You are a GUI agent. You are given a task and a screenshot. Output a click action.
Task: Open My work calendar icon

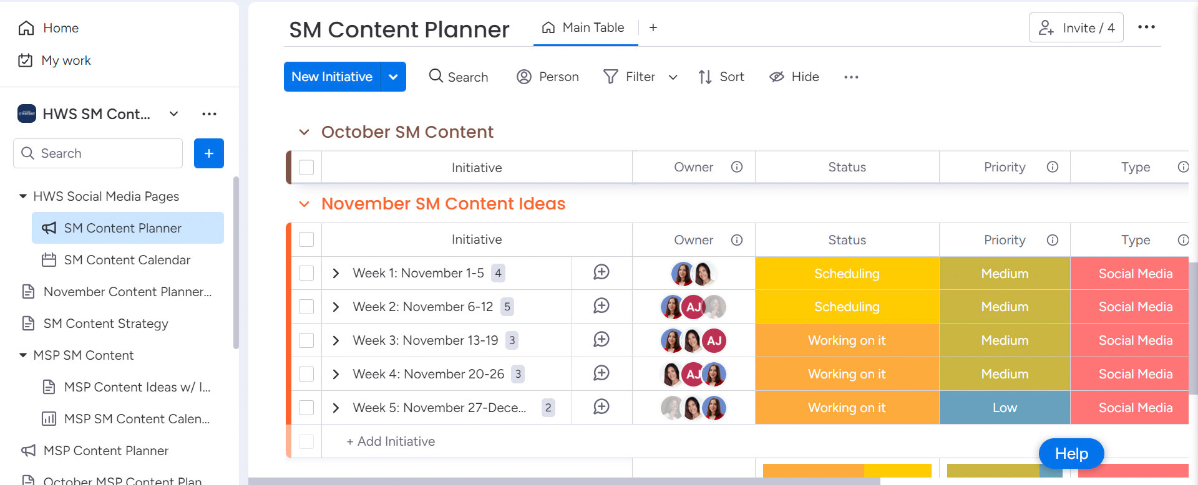[x=26, y=60]
